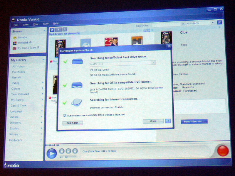Click the Test Again button

point(73,123)
